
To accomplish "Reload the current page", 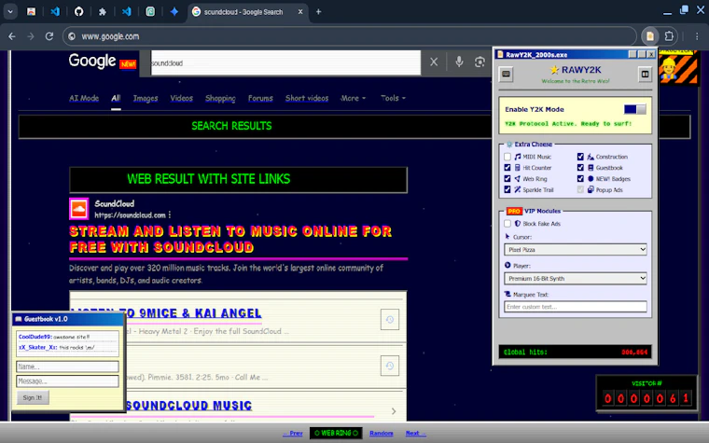I will tap(49, 36).
